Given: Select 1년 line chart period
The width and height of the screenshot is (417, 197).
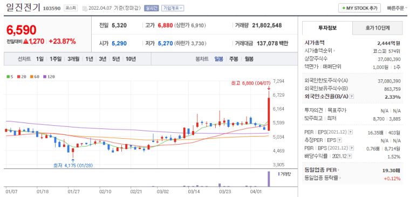Looking at the screenshot, I should (x=89, y=59).
